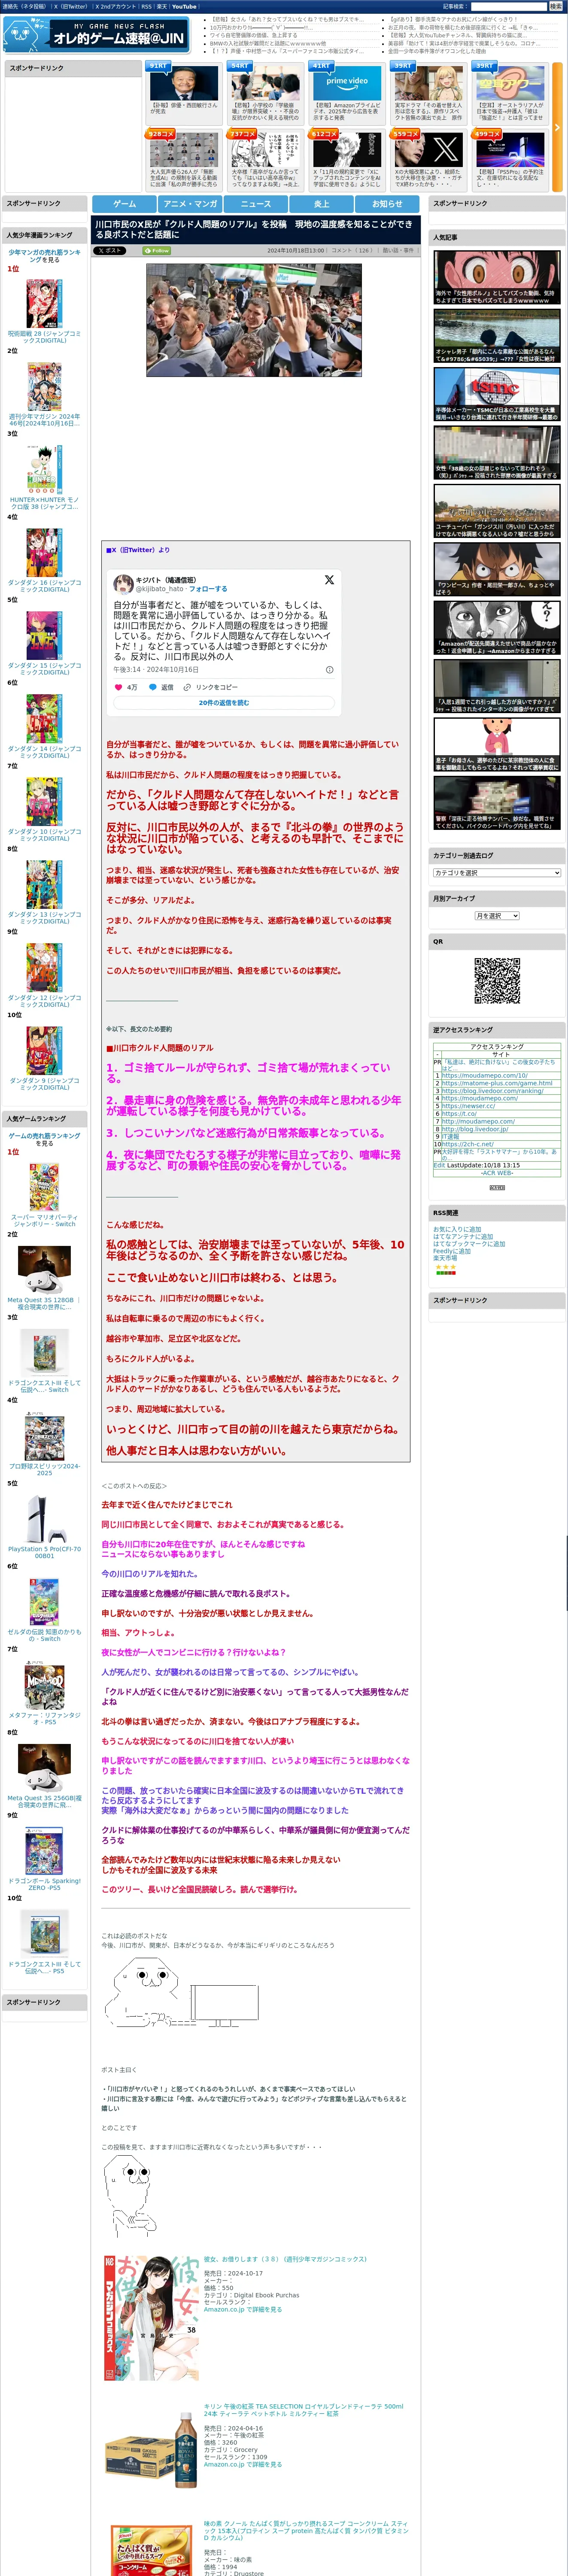Open the ニュース navigation tab

[x=256, y=203]
